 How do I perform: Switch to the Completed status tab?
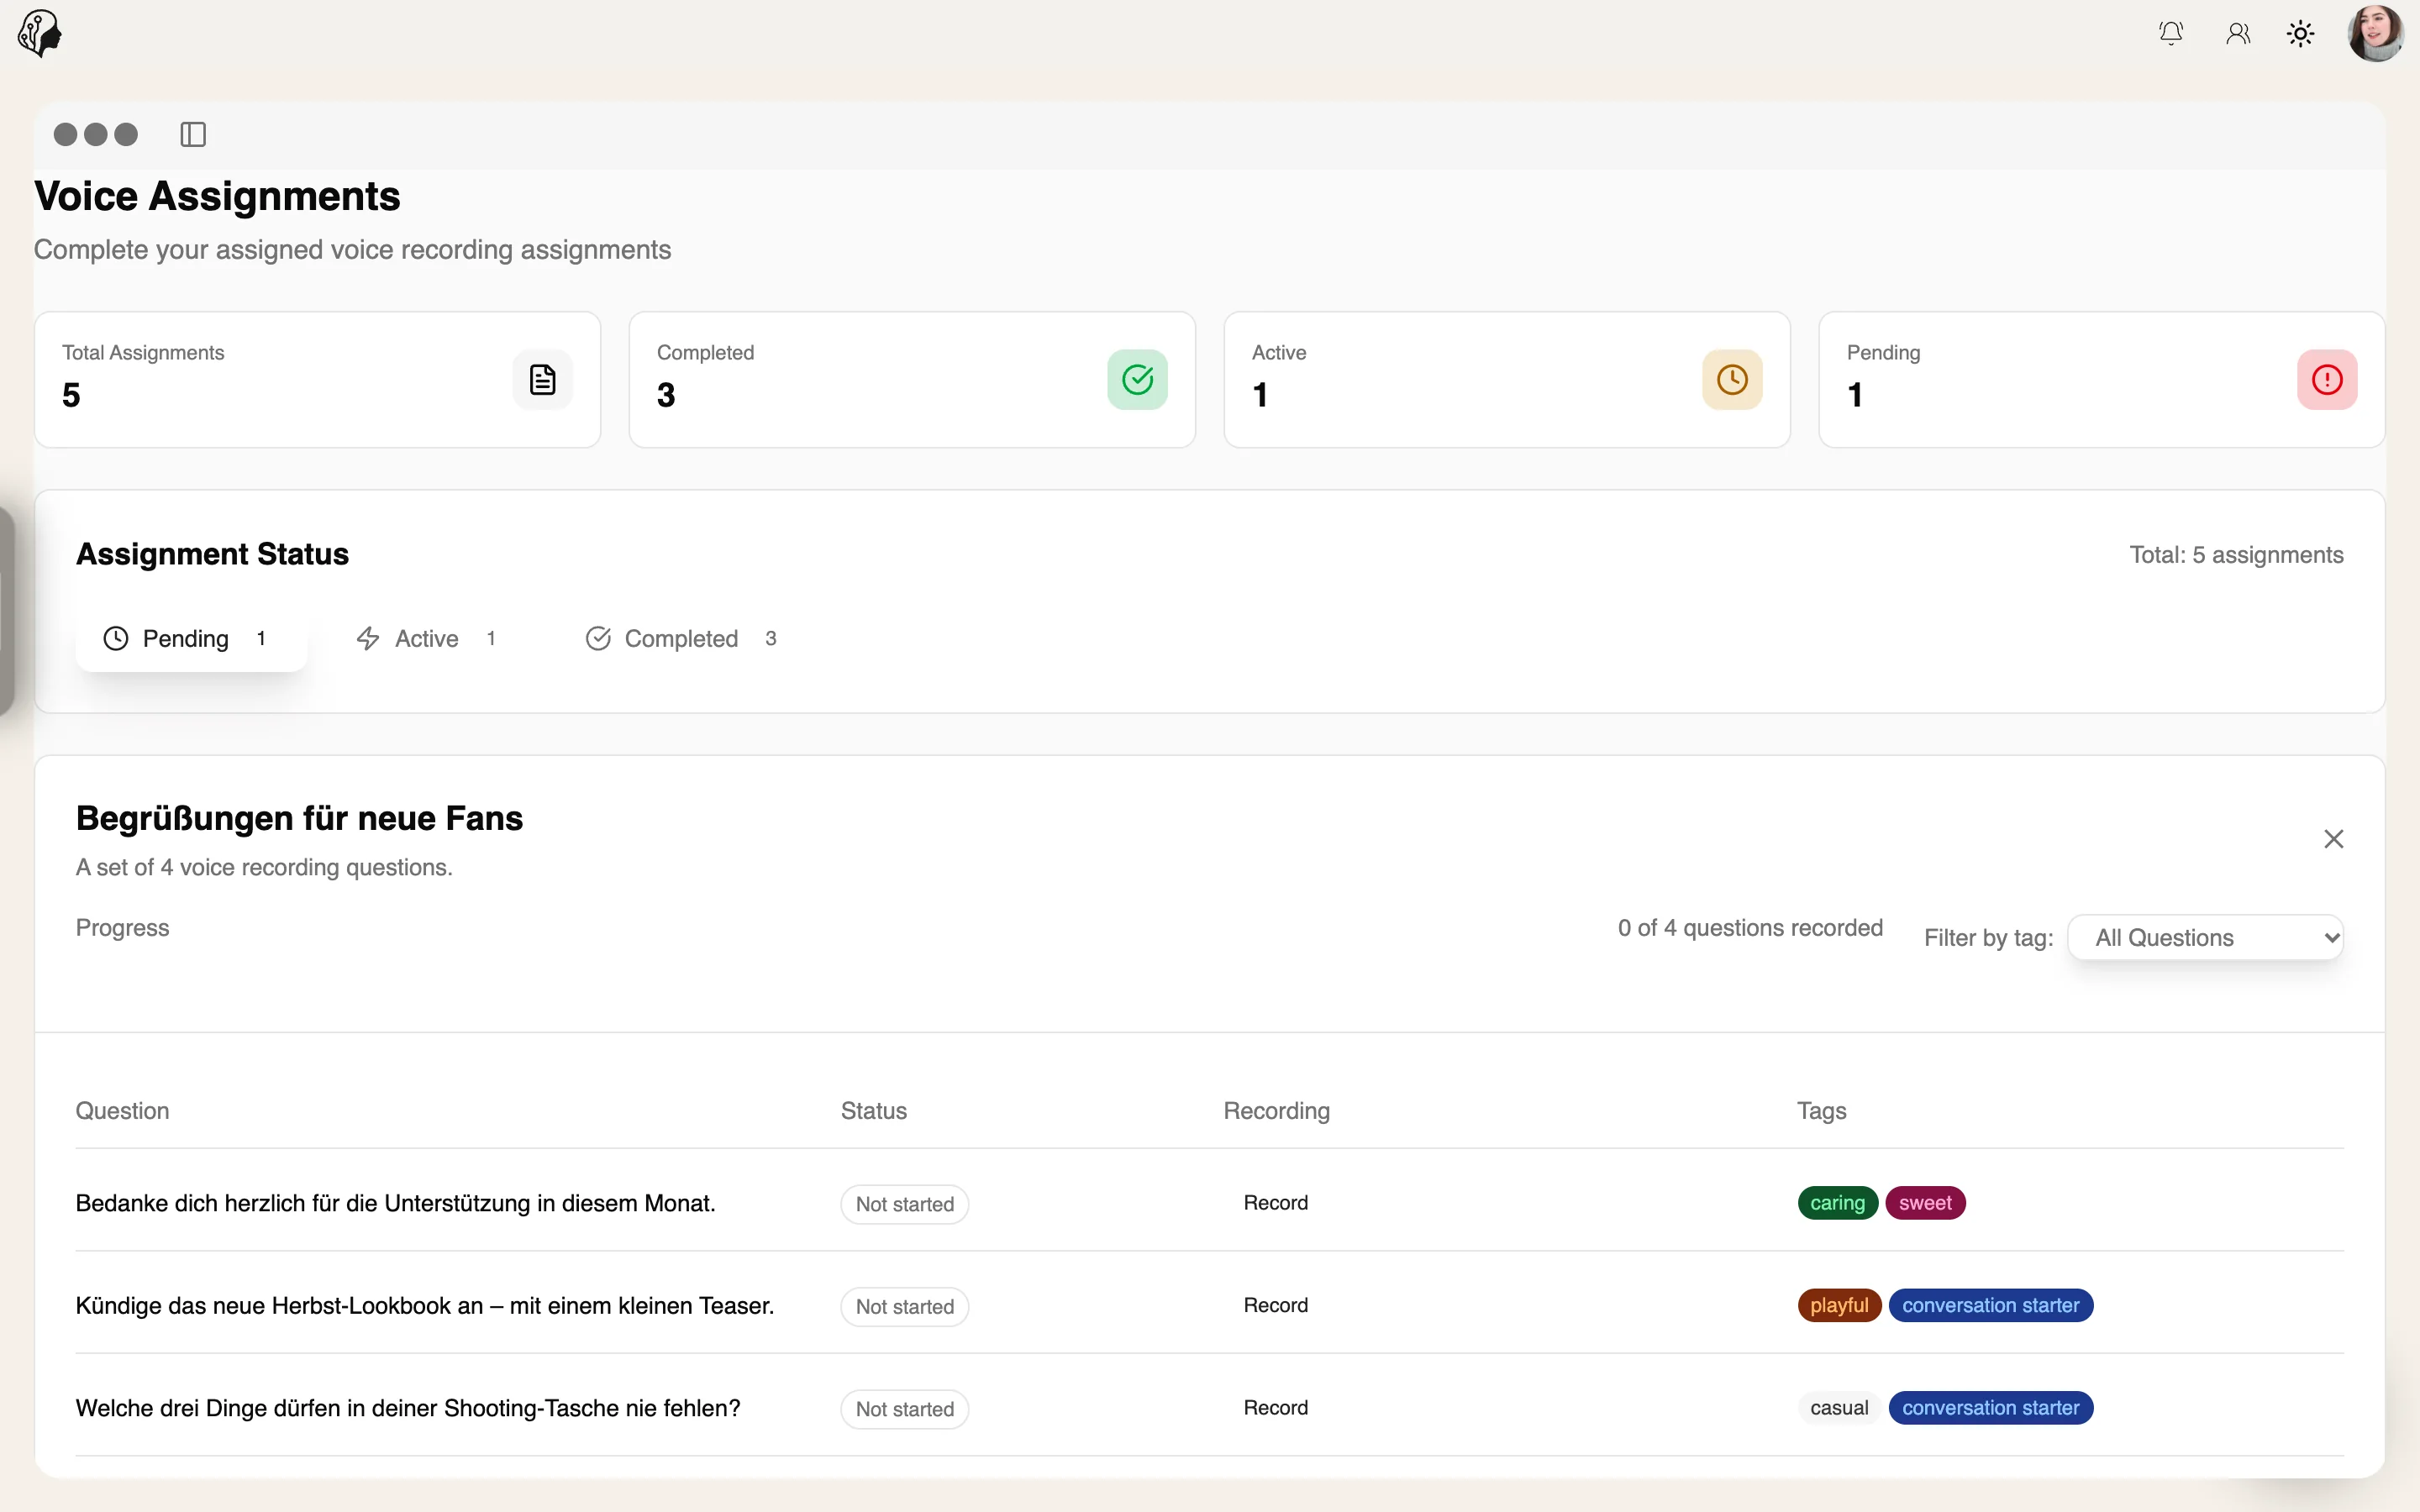[682, 638]
